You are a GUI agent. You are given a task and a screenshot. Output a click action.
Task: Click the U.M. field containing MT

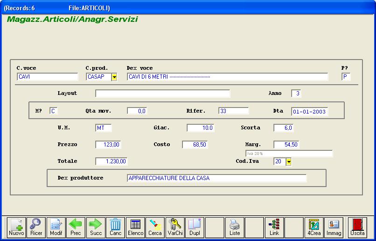point(104,128)
